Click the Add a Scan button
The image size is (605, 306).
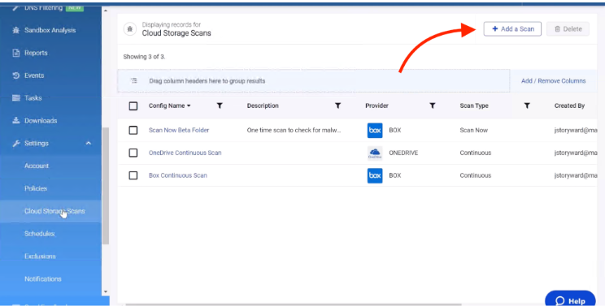click(512, 29)
